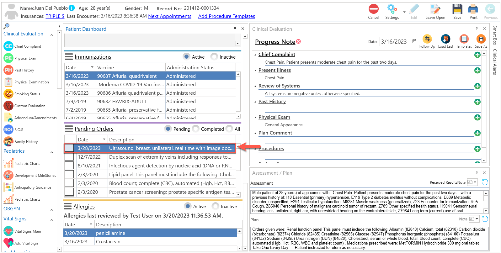Open the Smart Box side tab

495,35
